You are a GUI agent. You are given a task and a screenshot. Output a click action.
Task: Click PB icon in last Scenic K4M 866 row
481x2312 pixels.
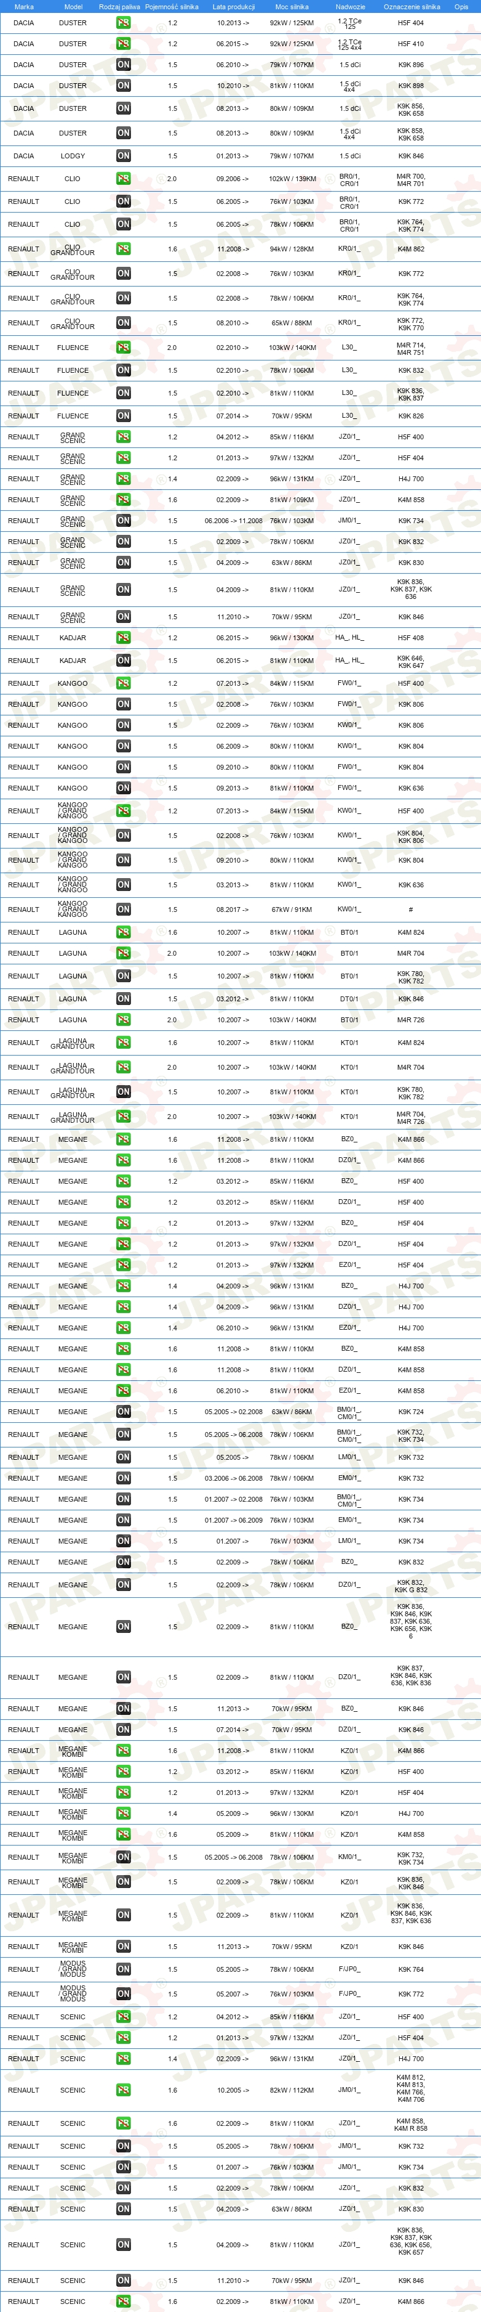pos(124,2302)
